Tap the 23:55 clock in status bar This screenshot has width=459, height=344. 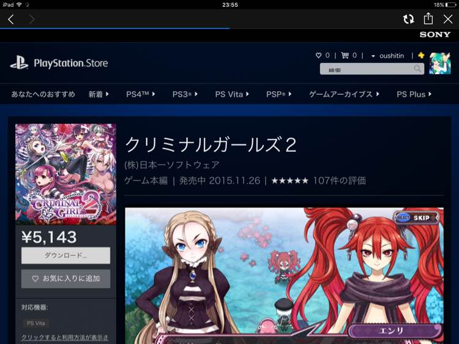click(230, 5)
